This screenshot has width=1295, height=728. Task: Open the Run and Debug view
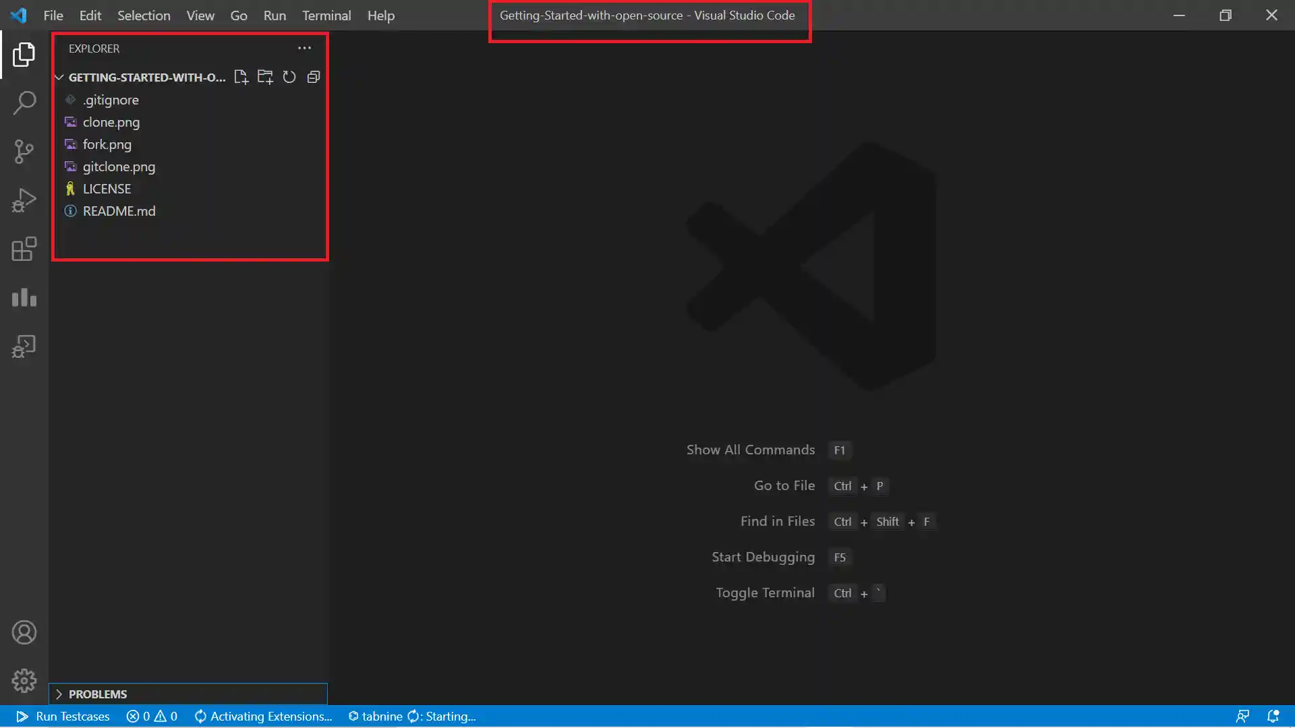[24, 200]
